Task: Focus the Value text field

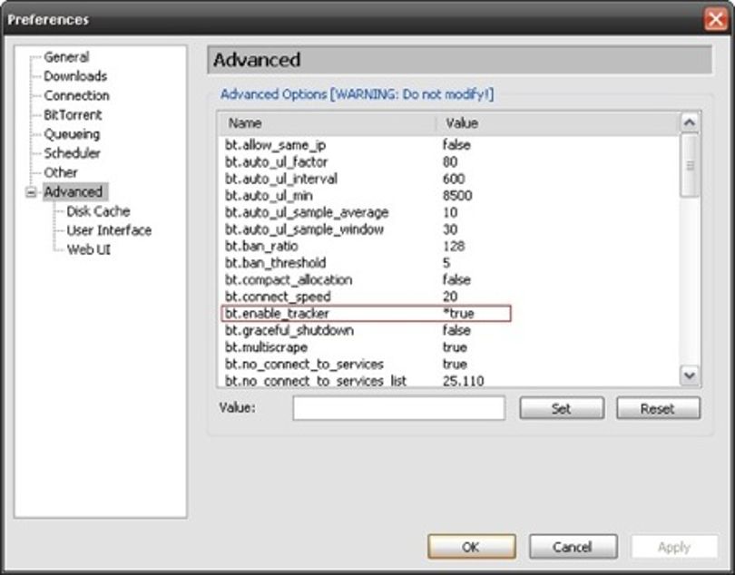Action: (399, 408)
